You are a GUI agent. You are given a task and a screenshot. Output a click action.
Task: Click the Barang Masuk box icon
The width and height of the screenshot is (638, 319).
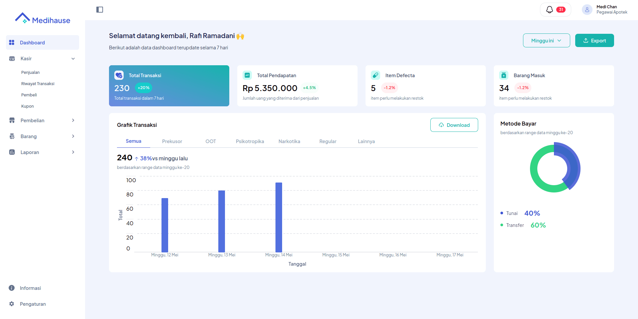pos(504,75)
